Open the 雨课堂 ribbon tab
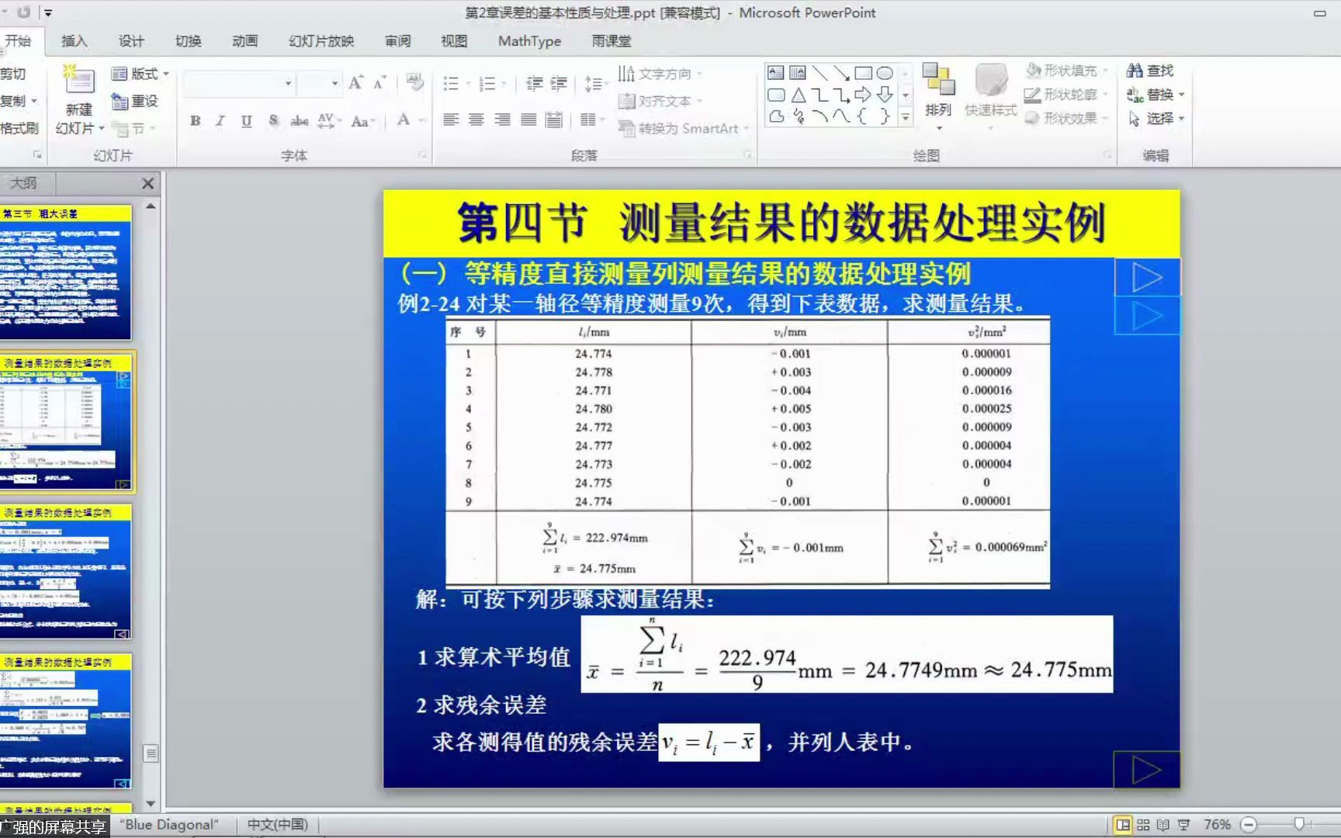 [612, 41]
